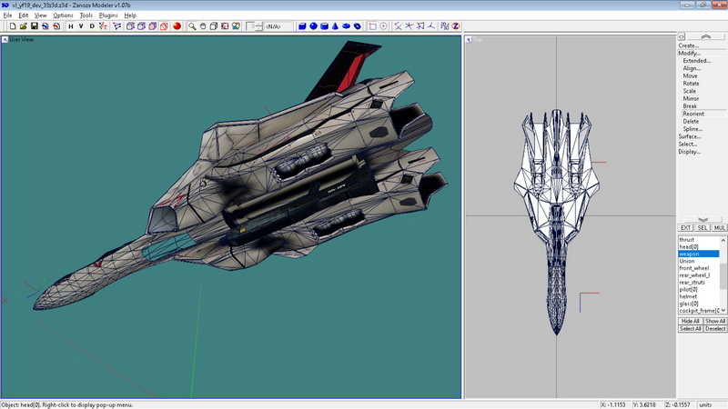This screenshot has height=409, width=728.
Task: Choose the Delete command
Action: pyautogui.click(x=691, y=122)
